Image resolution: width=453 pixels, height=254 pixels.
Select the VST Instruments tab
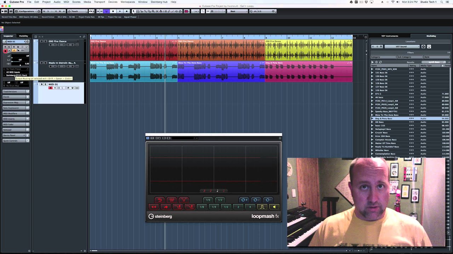(390, 36)
